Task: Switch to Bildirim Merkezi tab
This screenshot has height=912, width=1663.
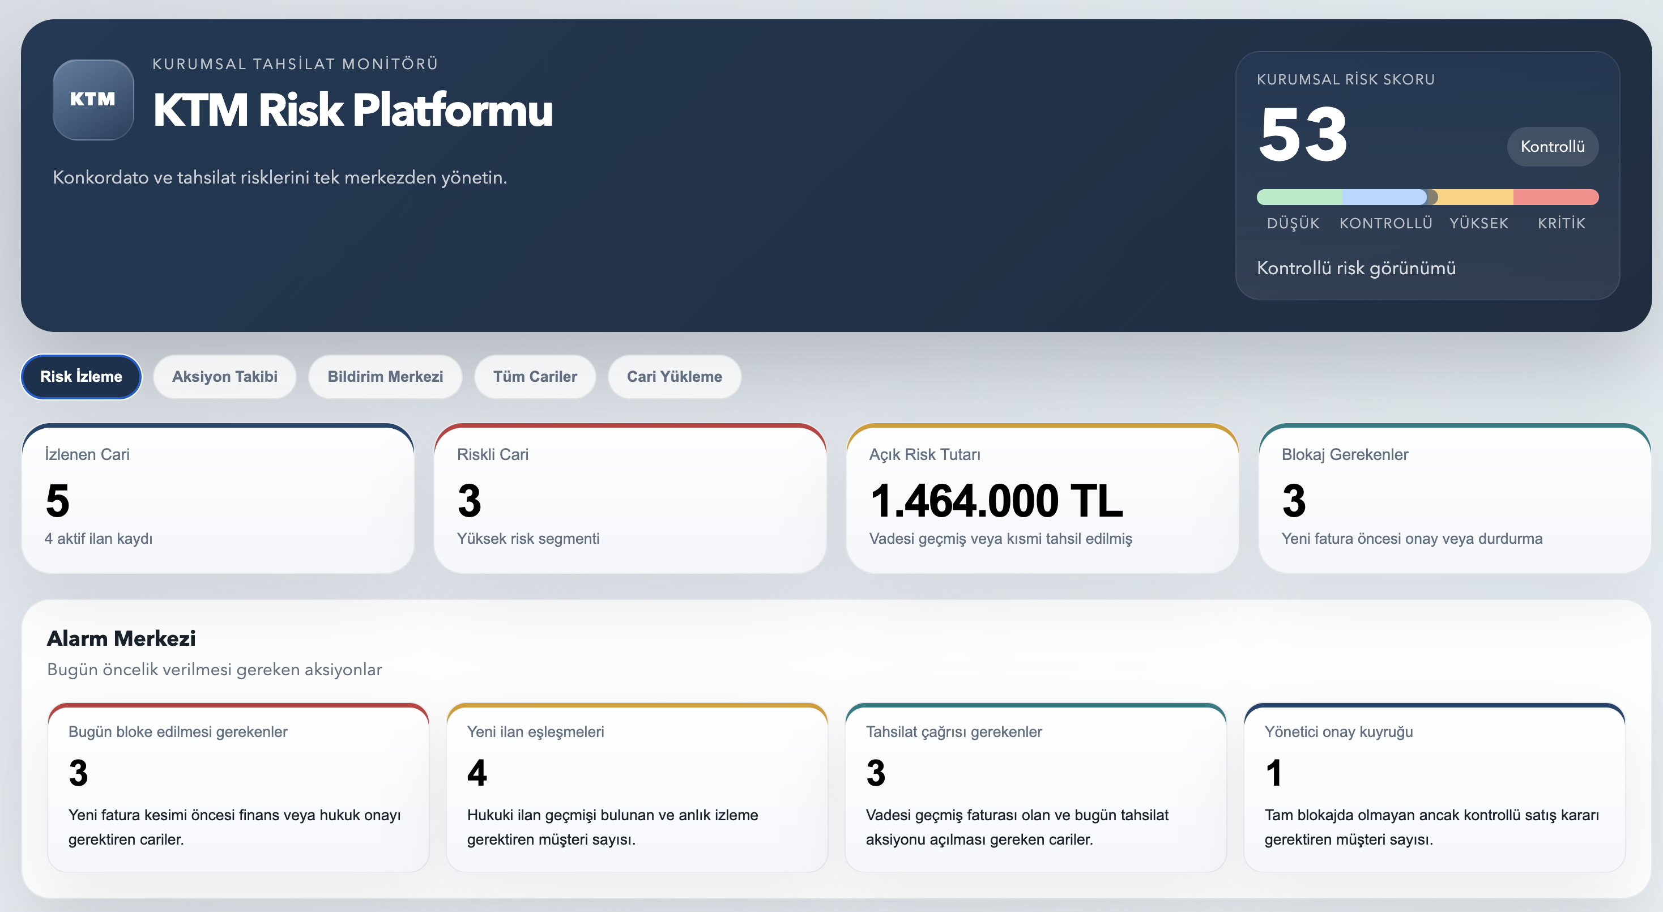Action: [x=385, y=376]
